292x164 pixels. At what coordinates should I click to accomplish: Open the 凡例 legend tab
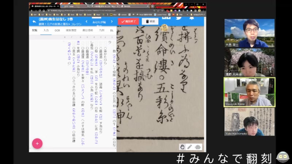coord(102,30)
